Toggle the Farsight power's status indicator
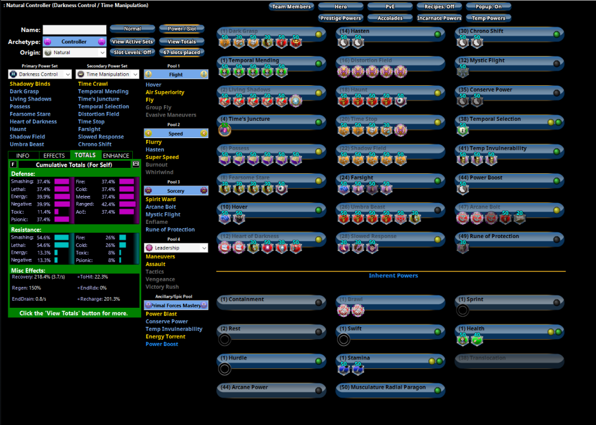The image size is (596, 425). (437, 180)
